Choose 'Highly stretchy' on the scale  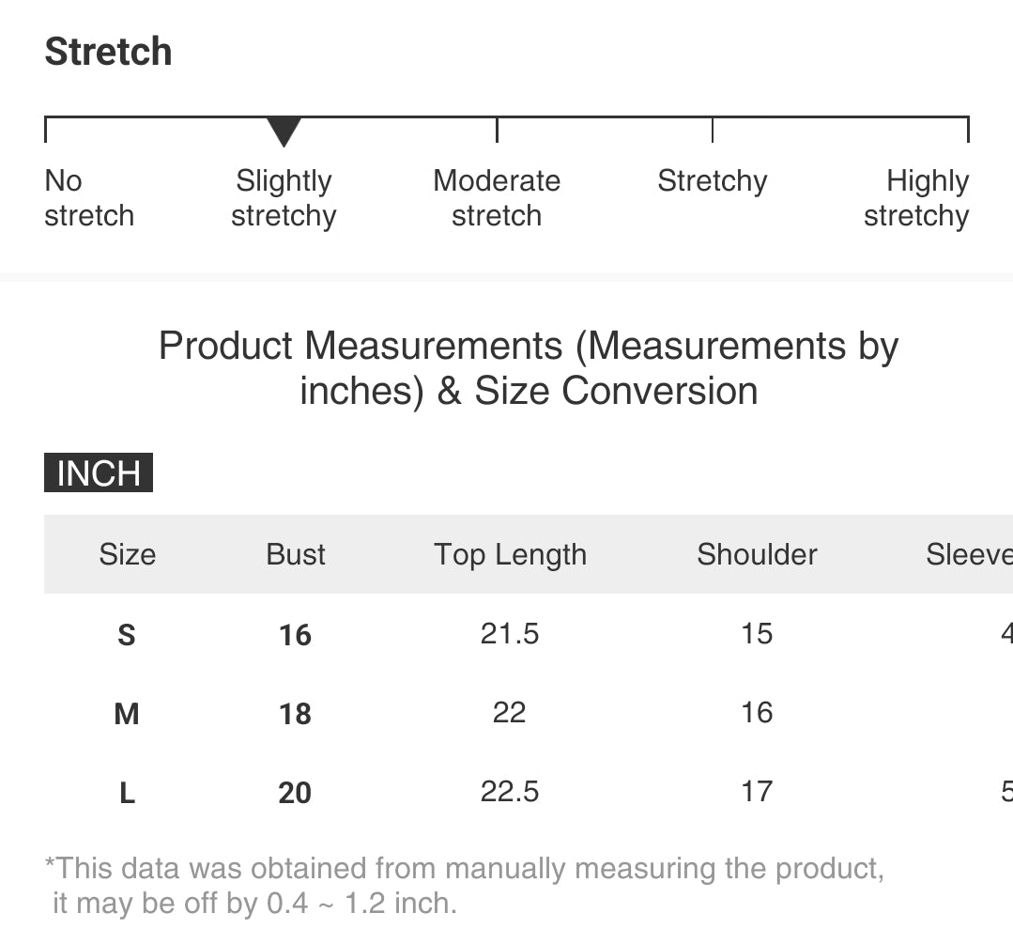pos(916,198)
